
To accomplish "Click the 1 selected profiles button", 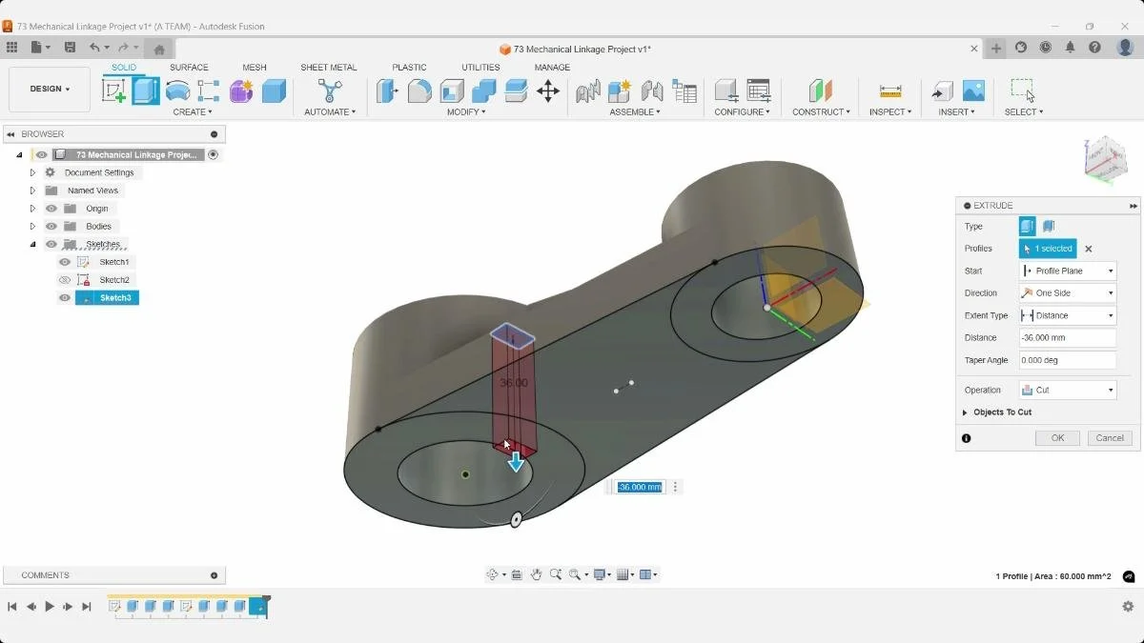I will click(1048, 249).
